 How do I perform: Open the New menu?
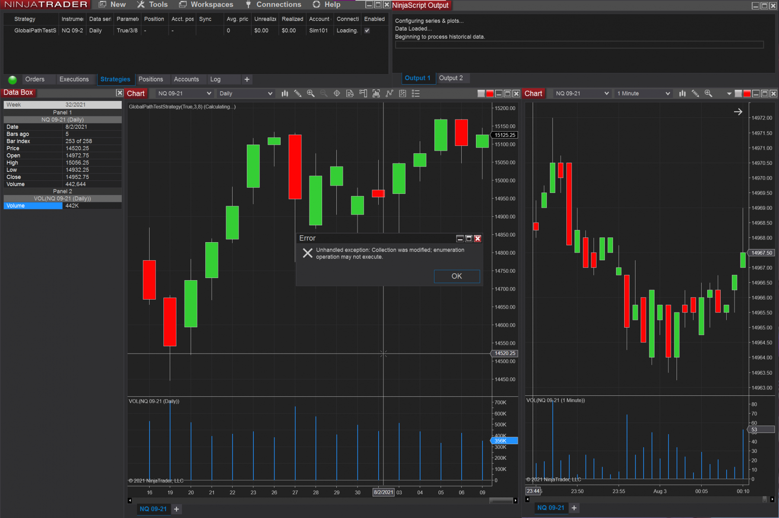tap(112, 4)
